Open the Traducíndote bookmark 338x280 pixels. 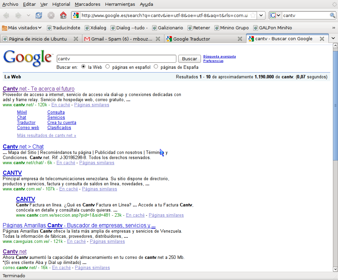coord(64,28)
